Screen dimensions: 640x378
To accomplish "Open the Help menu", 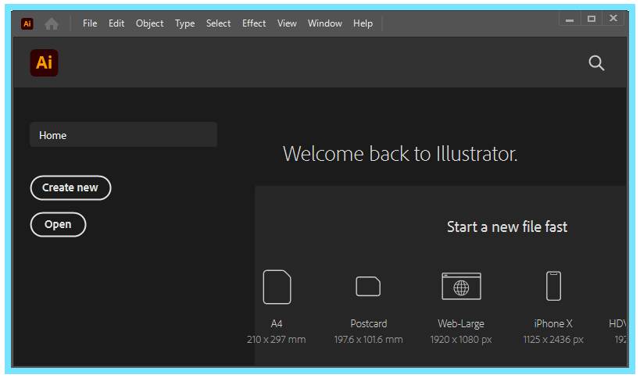I will [x=363, y=23].
